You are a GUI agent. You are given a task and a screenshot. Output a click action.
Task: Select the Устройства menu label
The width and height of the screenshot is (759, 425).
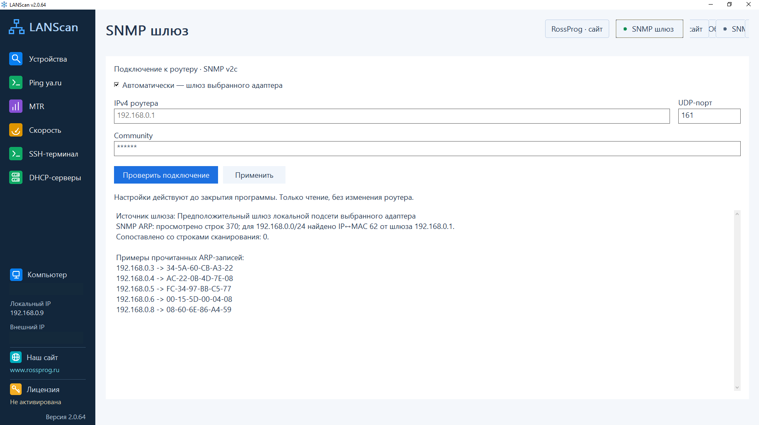pyautogui.click(x=48, y=59)
